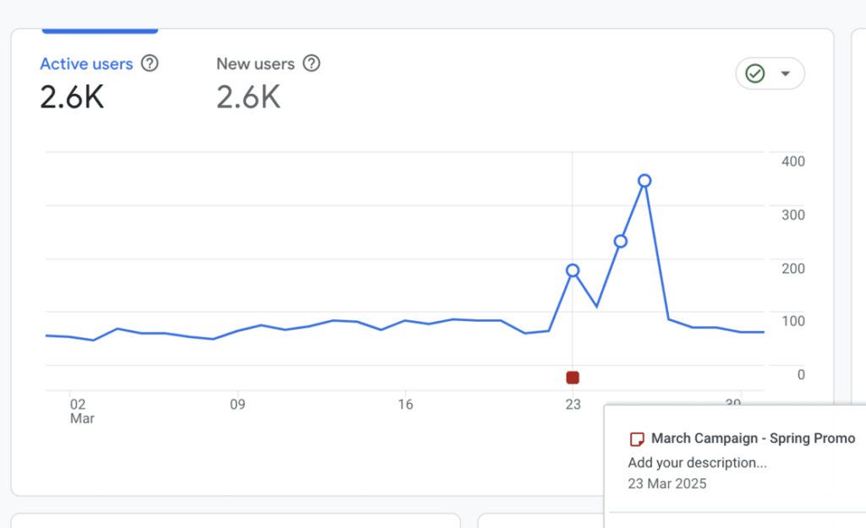Click the red note icon in annotation popup
The image size is (866, 528).
coord(638,439)
